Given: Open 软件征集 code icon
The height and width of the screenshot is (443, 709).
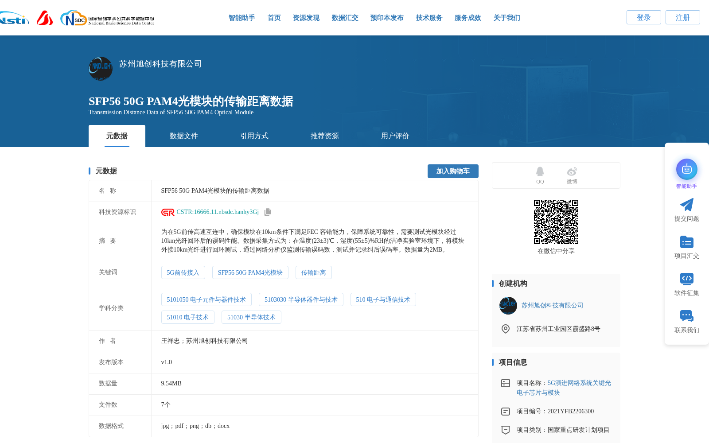Looking at the screenshot, I should tap(686, 279).
